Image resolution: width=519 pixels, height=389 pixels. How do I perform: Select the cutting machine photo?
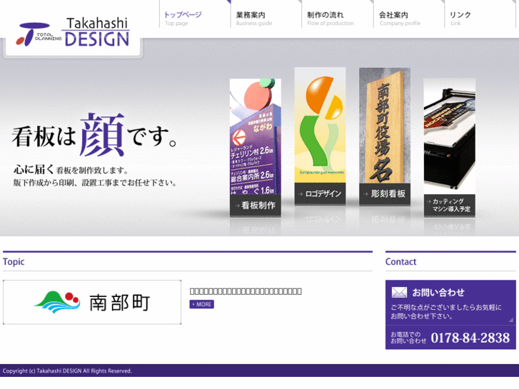450,136
